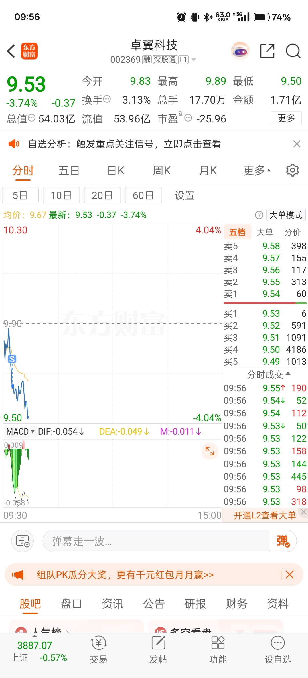Switch to the 分时 chart tab
The image size is (308, 678).
23,171
